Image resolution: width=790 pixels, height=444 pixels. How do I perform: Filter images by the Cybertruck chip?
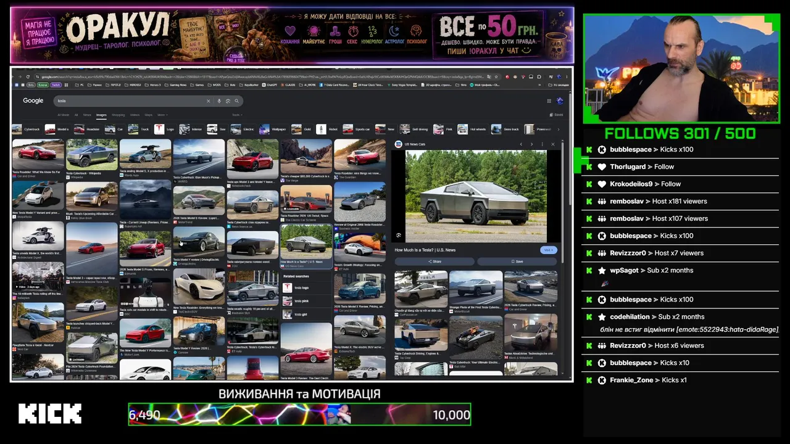[x=27, y=129]
